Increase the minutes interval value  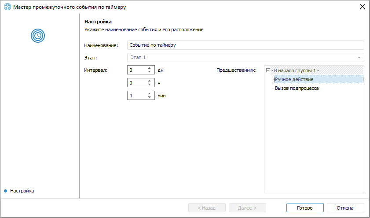[149, 93]
